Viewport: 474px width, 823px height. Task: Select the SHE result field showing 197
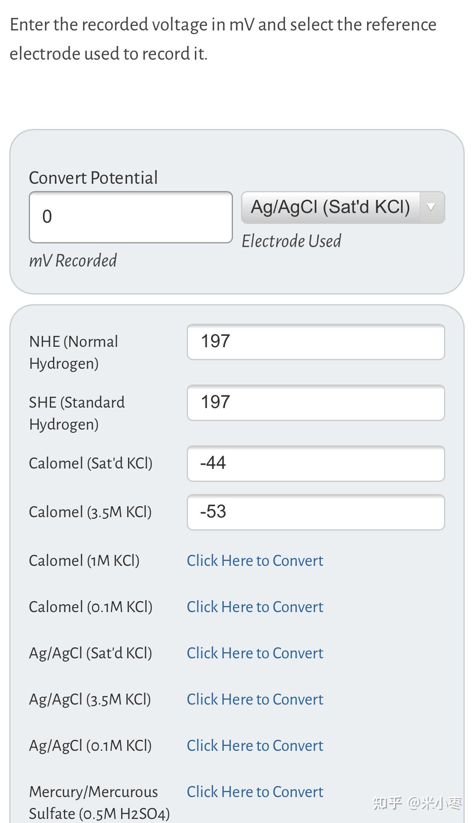tap(316, 402)
